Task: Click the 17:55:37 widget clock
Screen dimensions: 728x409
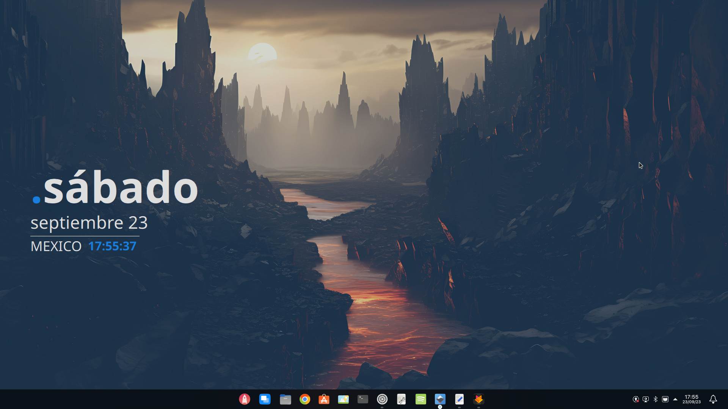Action: [112, 246]
